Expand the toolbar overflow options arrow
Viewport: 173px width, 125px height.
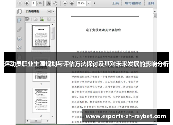(x=94, y=3)
